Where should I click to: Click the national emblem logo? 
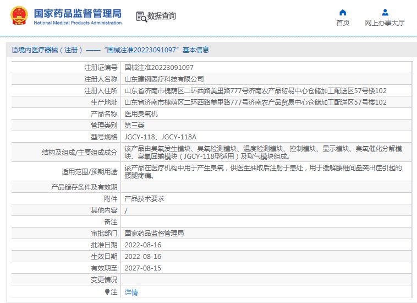coord(19,16)
